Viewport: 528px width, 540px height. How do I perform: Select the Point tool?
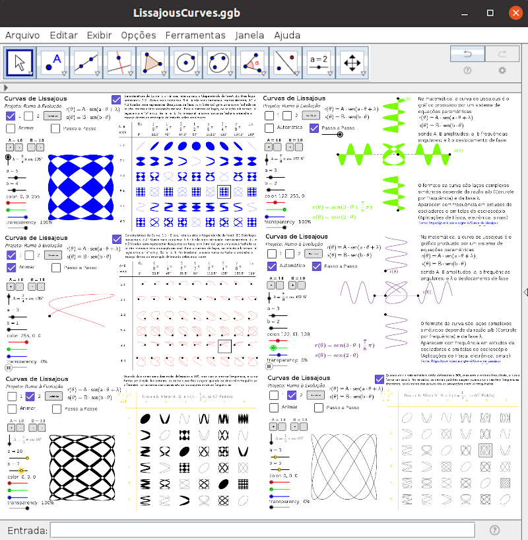53,63
